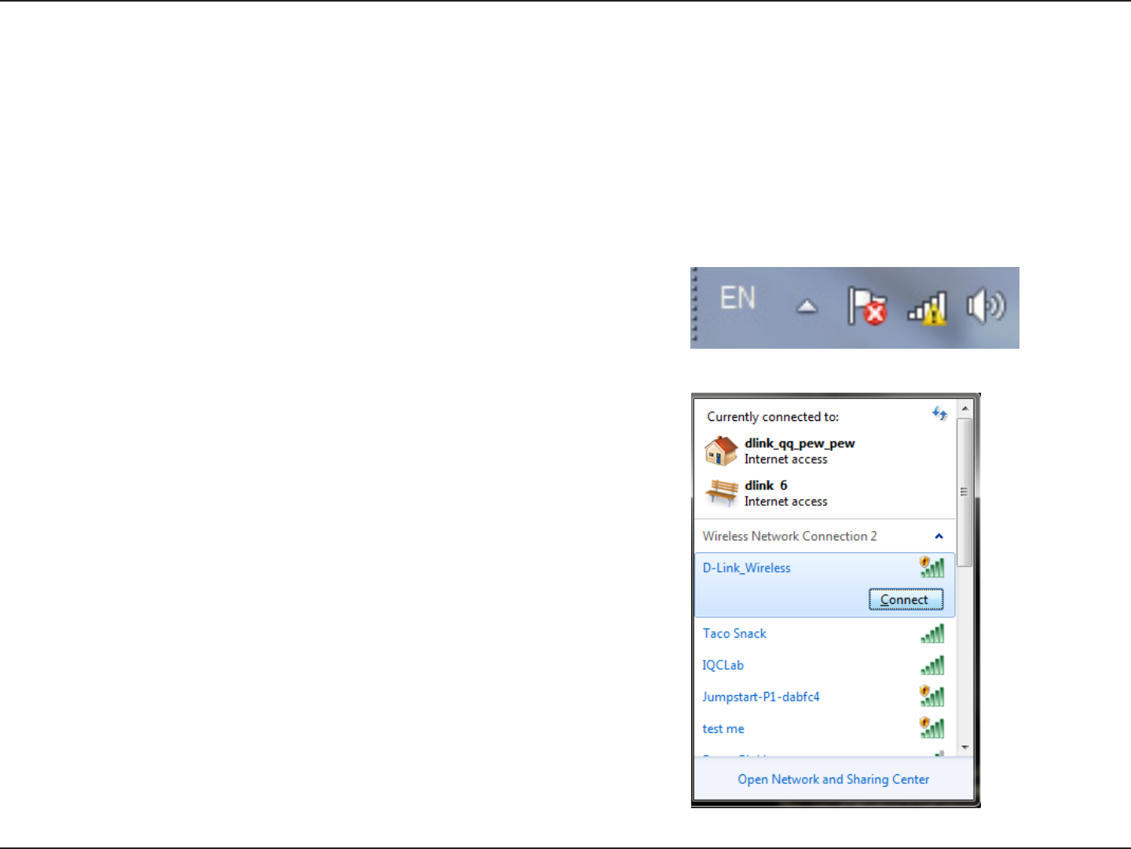Screen dimensions: 1131x849
Task: Choose the Taco Snack network
Action: point(825,634)
